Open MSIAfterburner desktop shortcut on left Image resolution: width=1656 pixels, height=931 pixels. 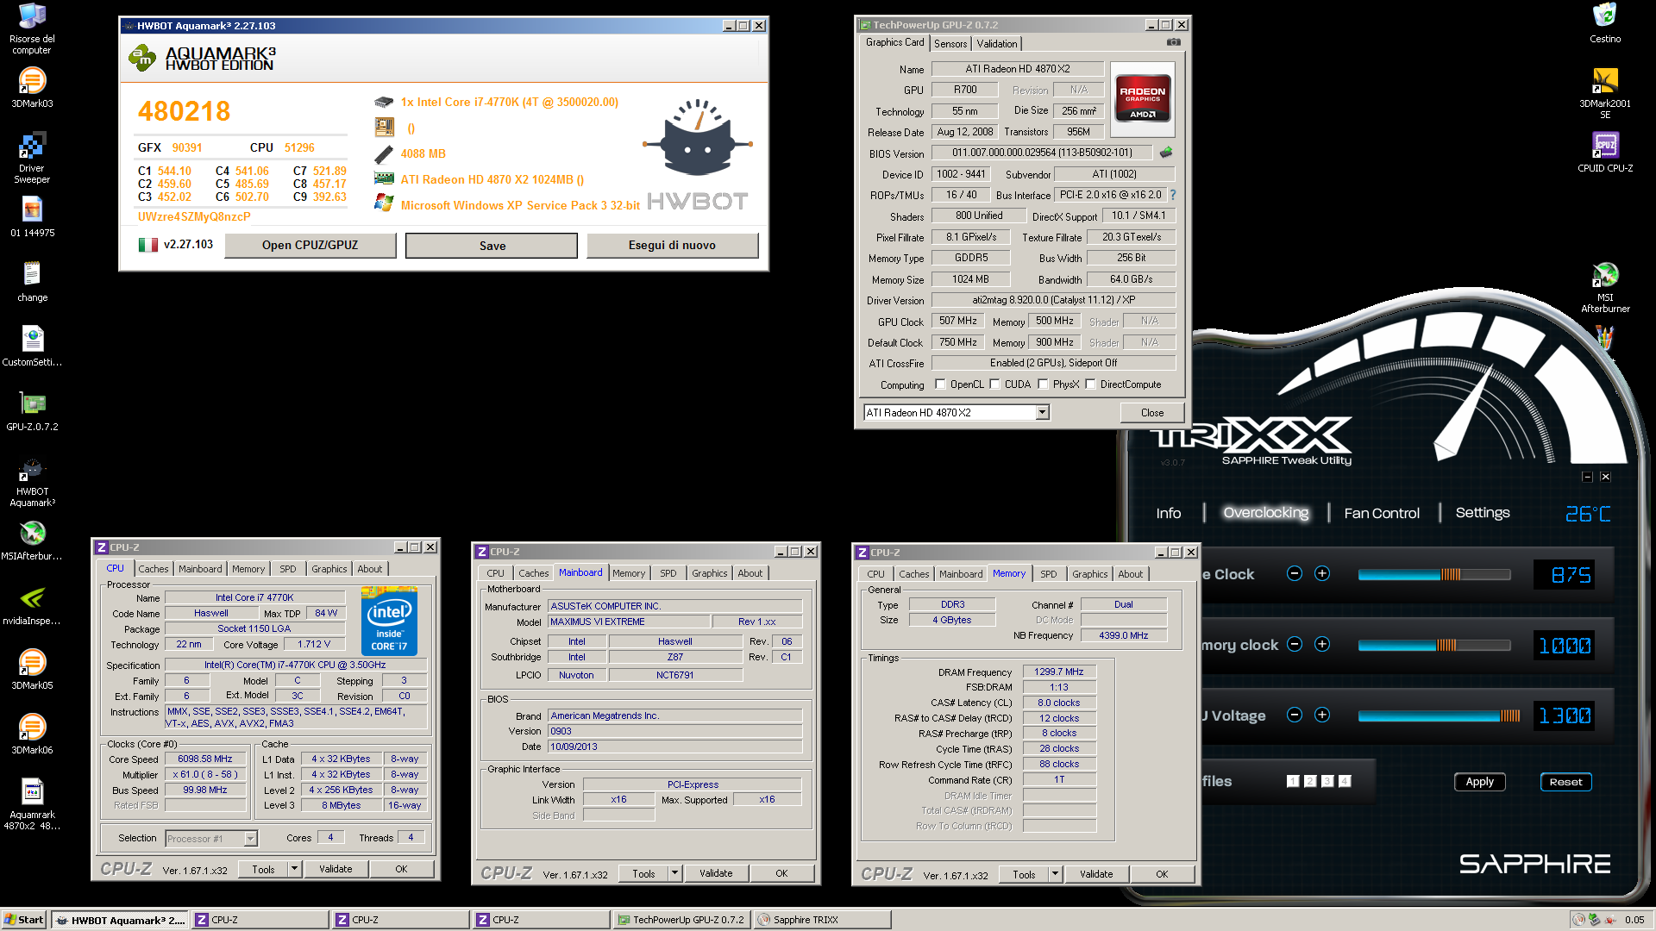32,540
